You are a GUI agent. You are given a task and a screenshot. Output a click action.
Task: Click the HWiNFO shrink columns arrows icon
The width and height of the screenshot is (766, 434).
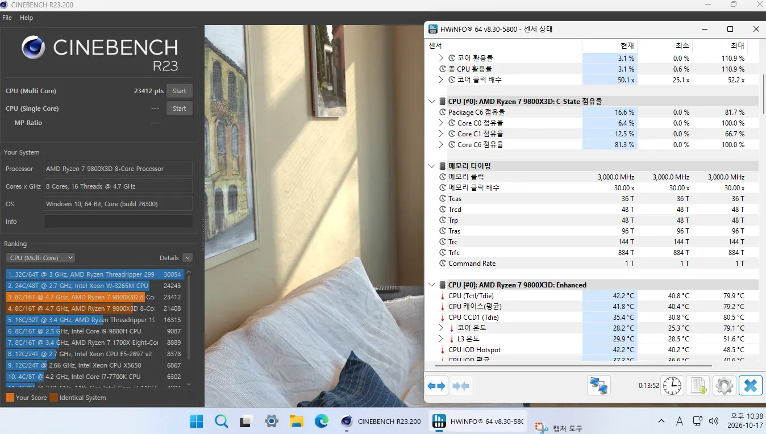pyautogui.click(x=461, y=386)
